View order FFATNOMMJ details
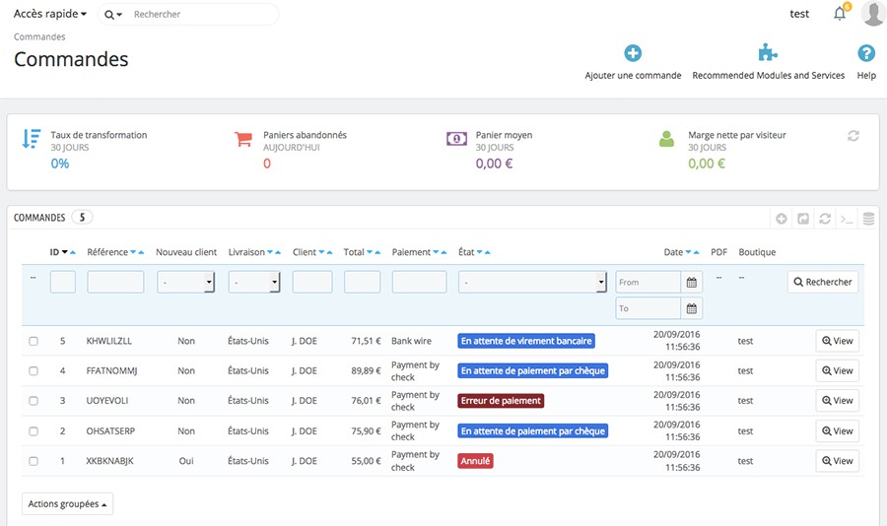The width and height of the screenshot is (887, 526). (837, 371)
